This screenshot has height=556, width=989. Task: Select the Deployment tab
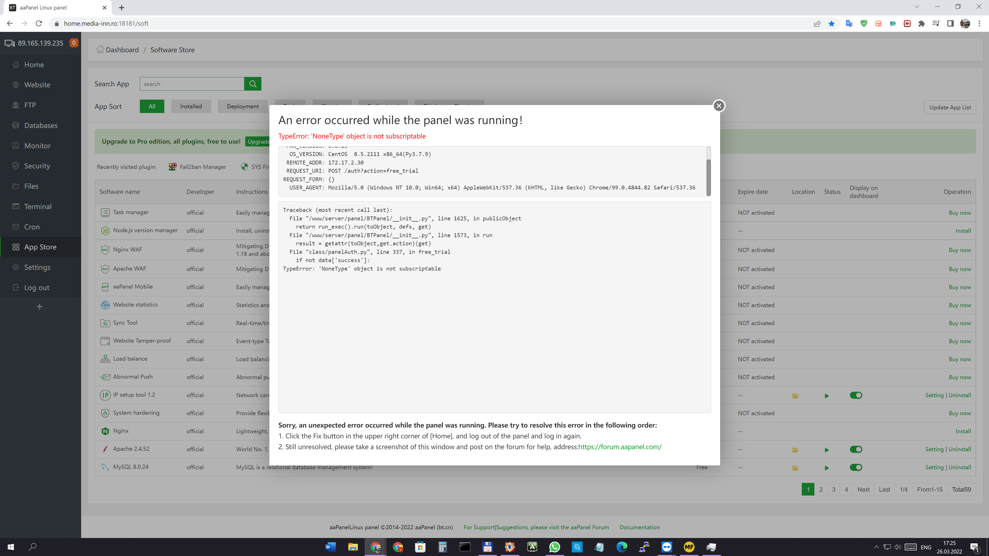242,106
